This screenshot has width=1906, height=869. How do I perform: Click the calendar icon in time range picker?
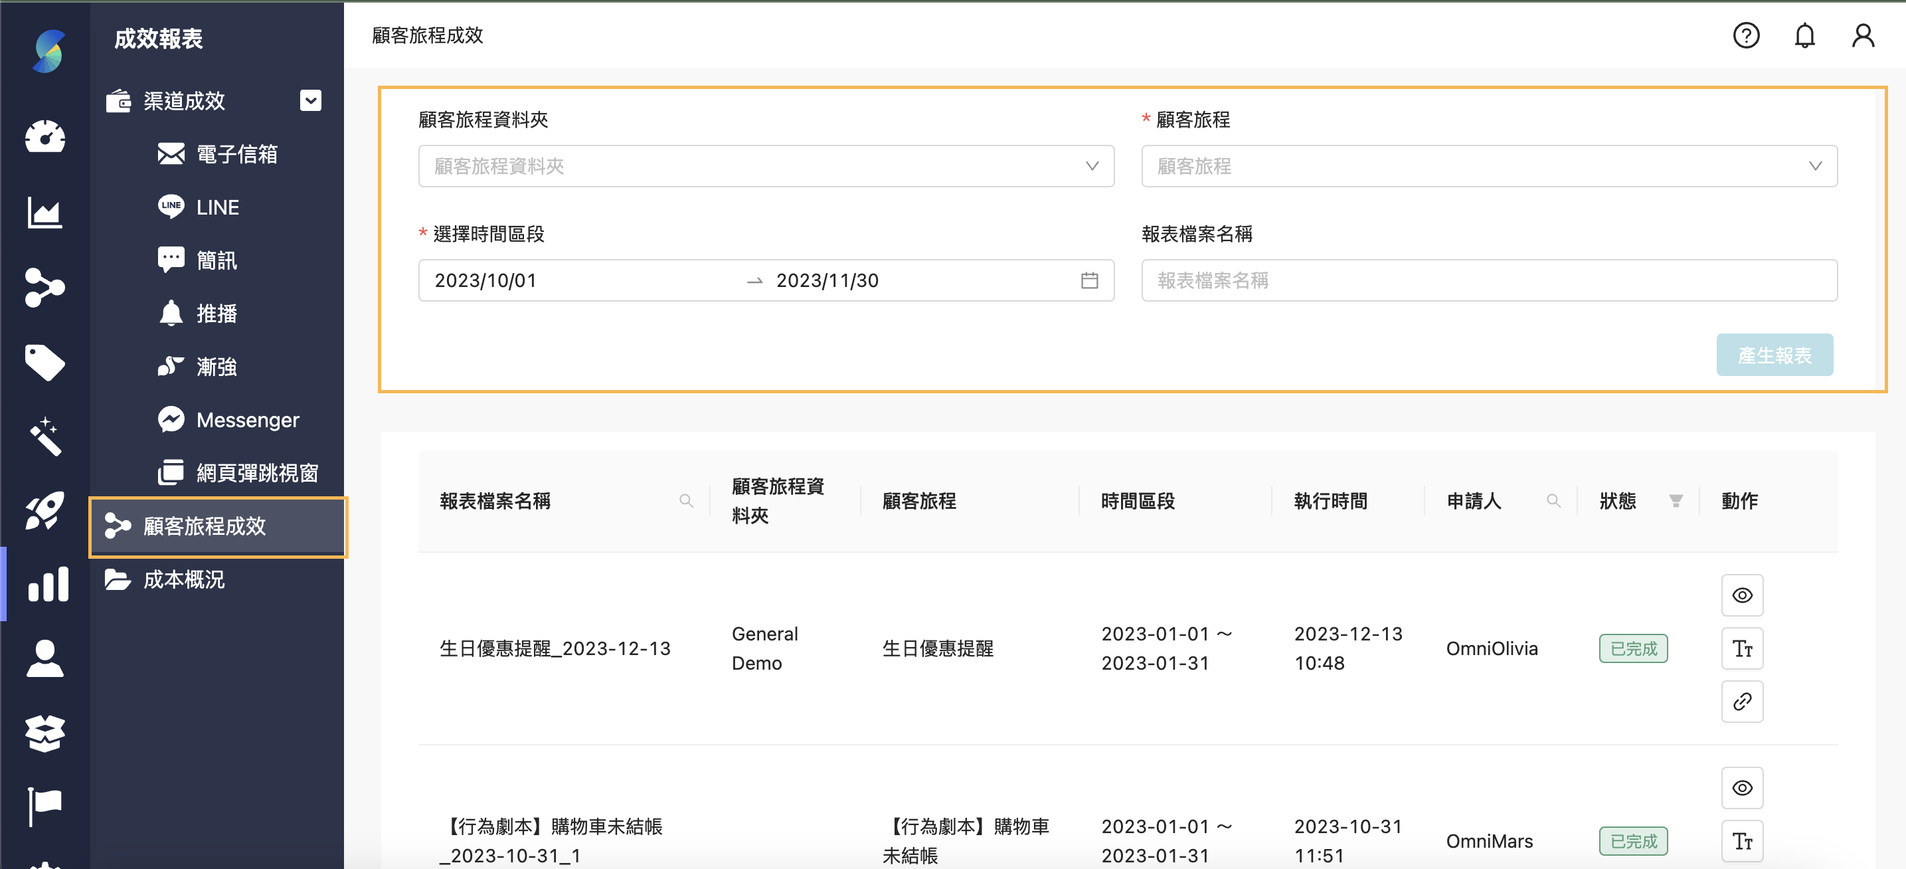click(1088, 280)
